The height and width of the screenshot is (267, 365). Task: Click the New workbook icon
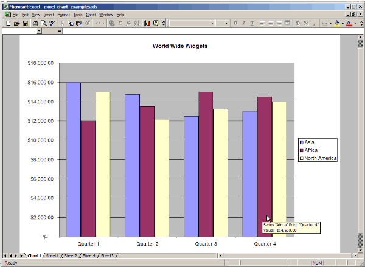point(7,23)
